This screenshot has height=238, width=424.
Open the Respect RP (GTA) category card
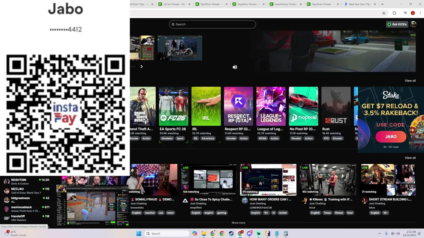[x=238, y=106]
